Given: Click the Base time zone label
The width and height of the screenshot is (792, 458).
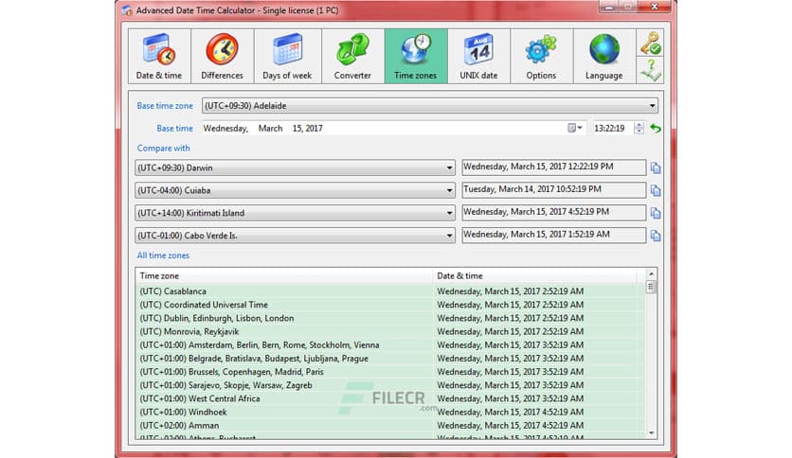Looking at the screenshot, I should coord(165,106).
